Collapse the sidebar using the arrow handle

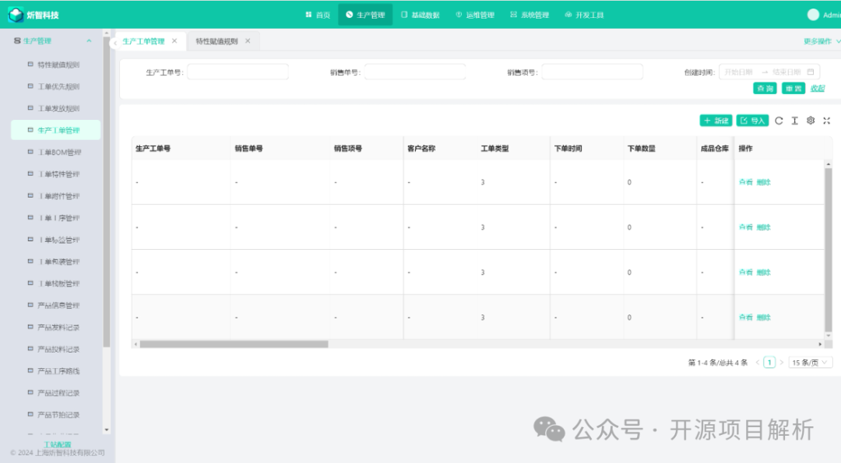(x=114, y=43)
